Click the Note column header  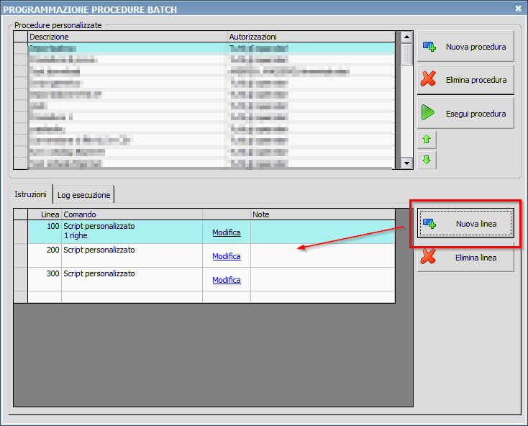[x=322, y=214]
